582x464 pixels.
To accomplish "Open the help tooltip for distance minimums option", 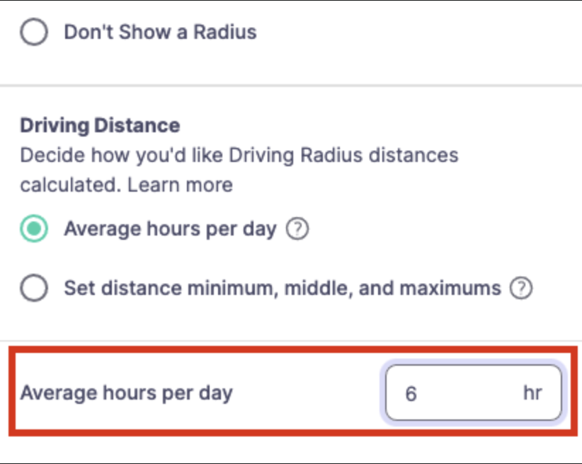I will pos(520,288).
